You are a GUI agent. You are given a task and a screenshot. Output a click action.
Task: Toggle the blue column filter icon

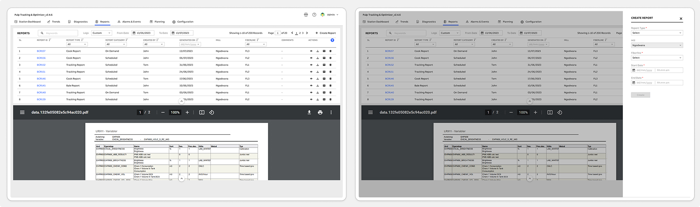[x=332, y=40]
